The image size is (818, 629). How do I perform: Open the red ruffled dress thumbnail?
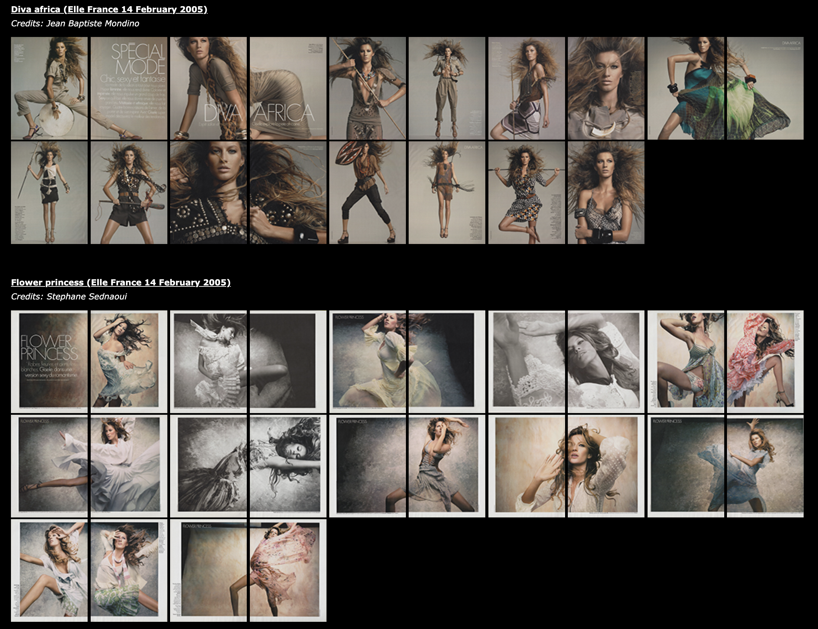pyautogui.click(x=765, y=361)
